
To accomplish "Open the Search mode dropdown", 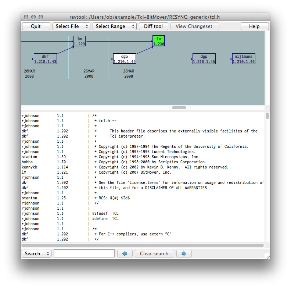I will [x=36, y=253].
